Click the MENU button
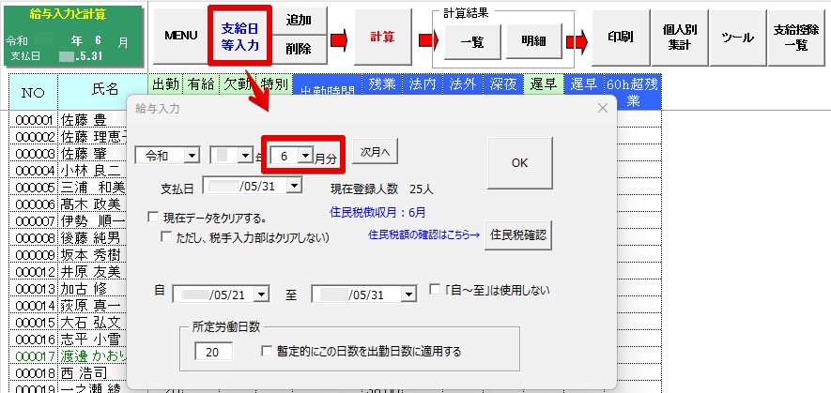Viewport: 831px width, 393px height. [x=180, y=36]
